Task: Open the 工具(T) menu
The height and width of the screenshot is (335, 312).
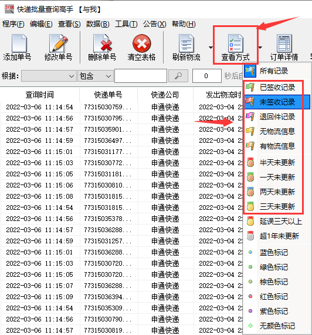Action: 126,24
